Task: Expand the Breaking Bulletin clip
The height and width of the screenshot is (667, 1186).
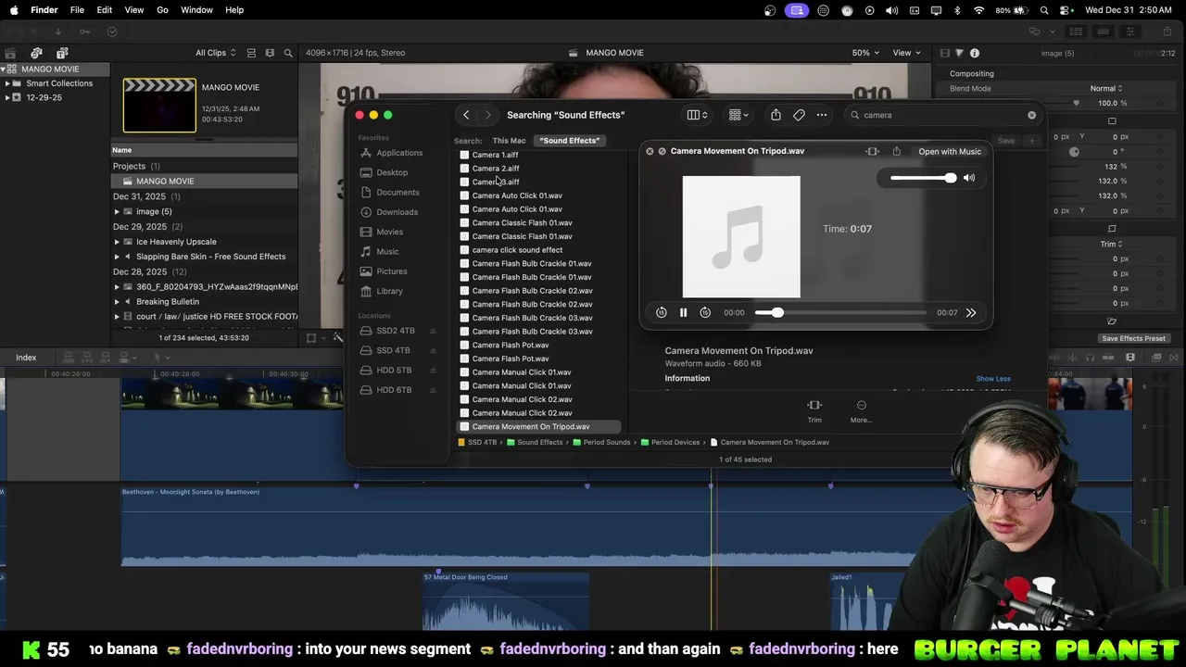Action: click(117, 302)
